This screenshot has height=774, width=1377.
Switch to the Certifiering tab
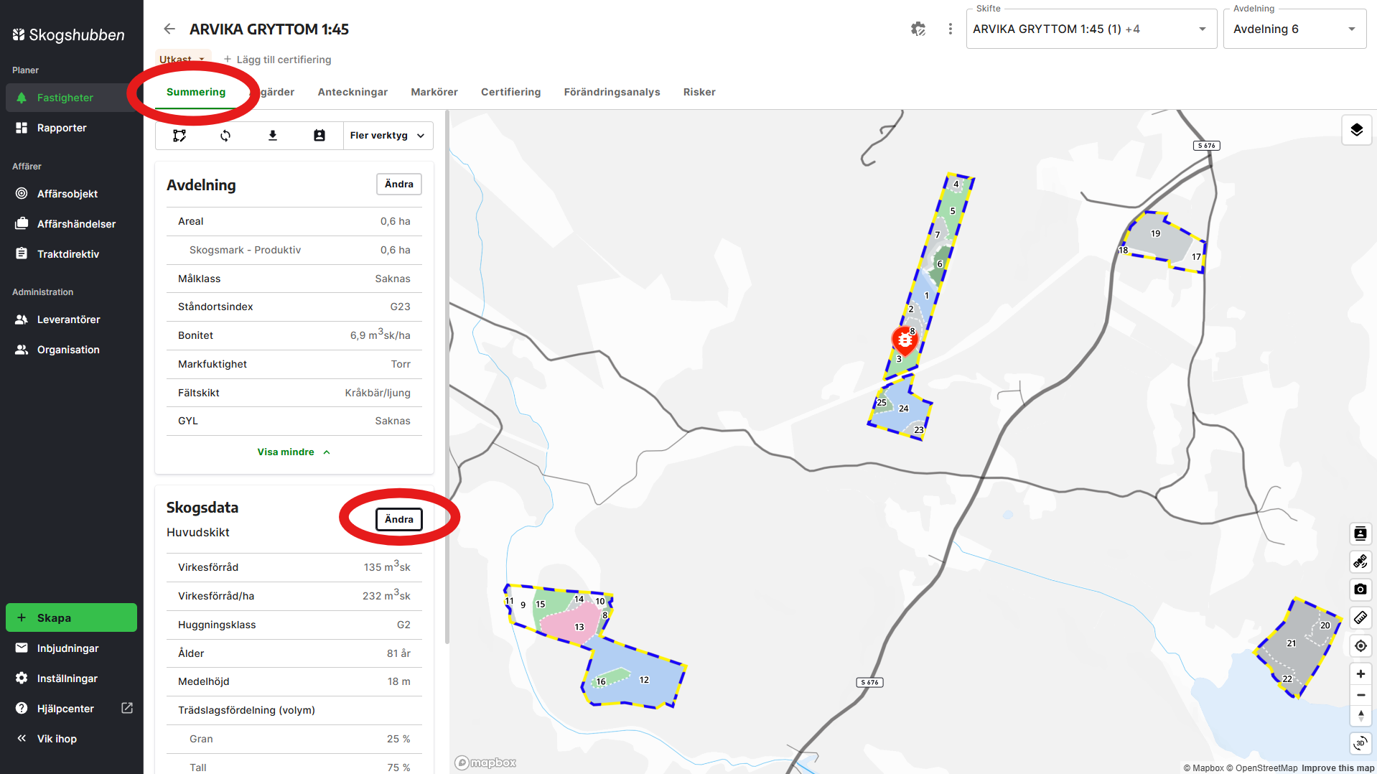pos(510,92)
